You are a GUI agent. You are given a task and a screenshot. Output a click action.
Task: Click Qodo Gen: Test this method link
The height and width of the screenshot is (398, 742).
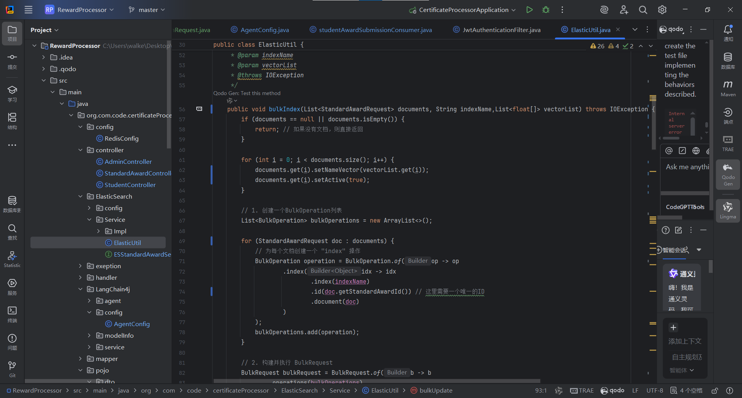point(247,93)
